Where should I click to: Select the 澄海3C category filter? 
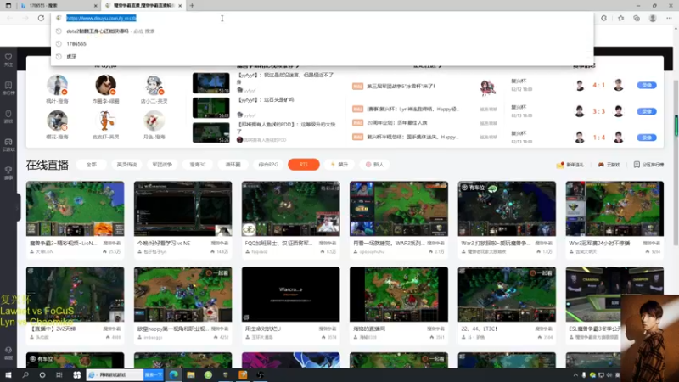[198, 165]
